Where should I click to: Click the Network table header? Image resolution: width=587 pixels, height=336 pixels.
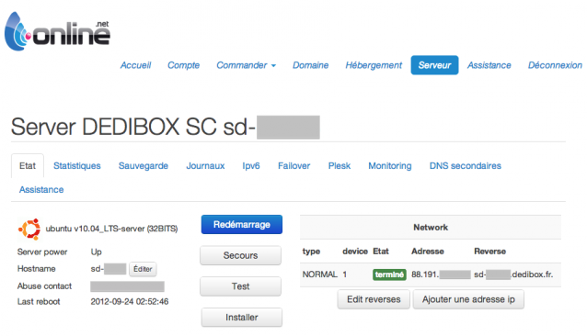pos(431,228)
